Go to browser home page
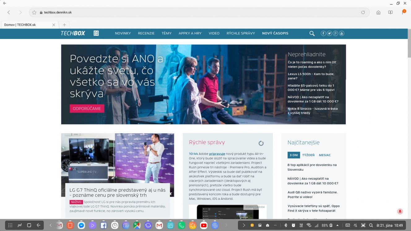 (x=378, y=12)
